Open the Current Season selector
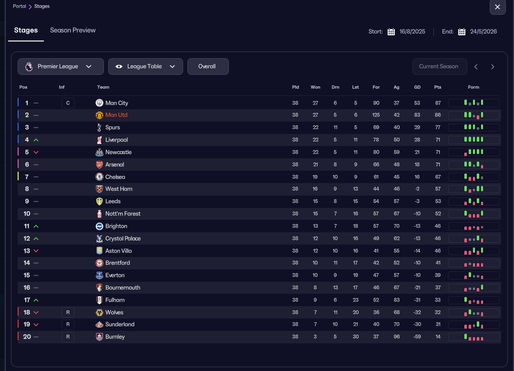The width and height of the screenshot is (514, 371). point(438,67)
